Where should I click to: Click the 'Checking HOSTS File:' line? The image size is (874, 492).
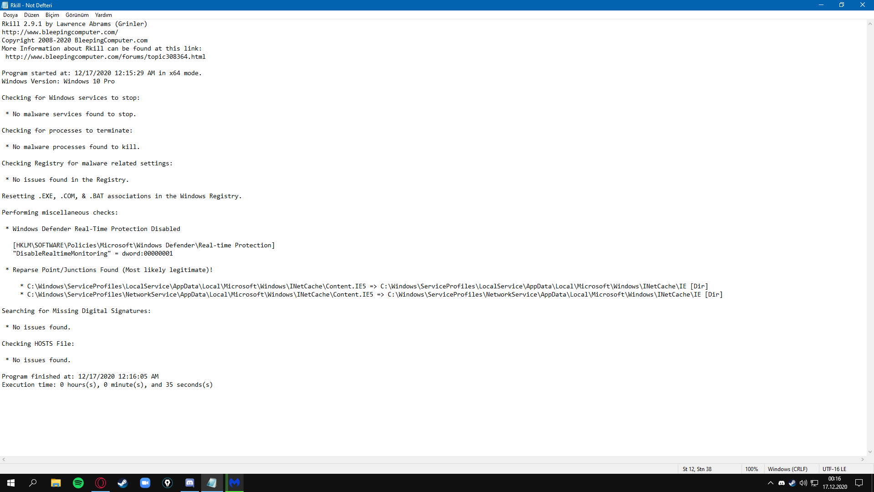(x=38, y=343)
